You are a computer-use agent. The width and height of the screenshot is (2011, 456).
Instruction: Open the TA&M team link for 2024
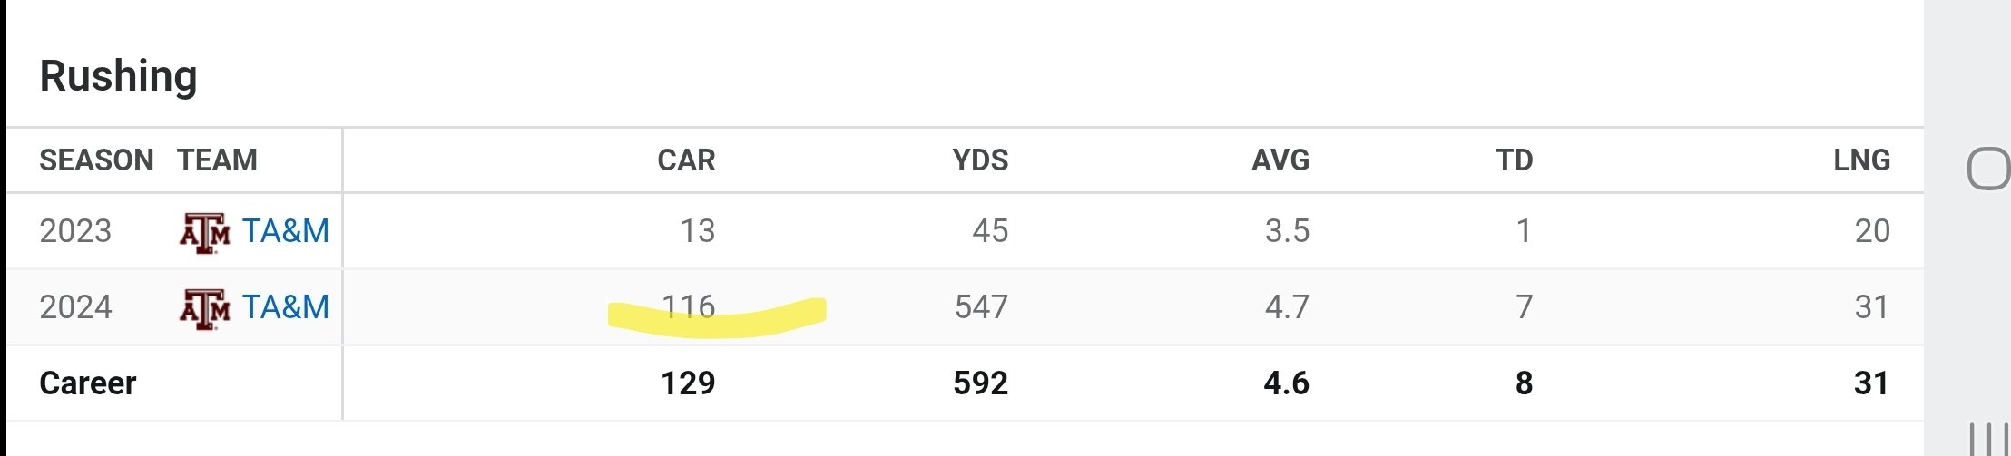click(286, 307)
